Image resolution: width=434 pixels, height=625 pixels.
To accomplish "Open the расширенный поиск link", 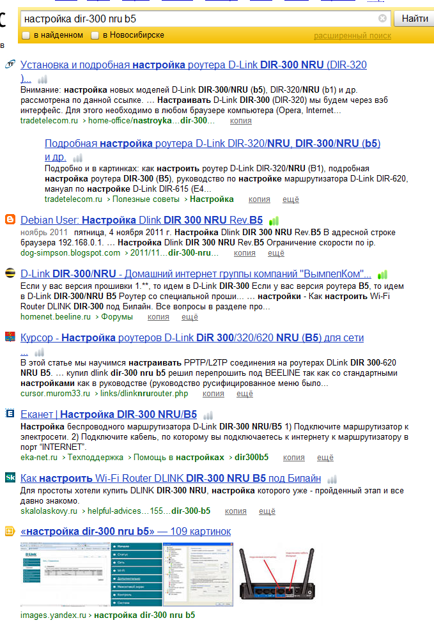I will pyautogui.click(x=352, y=36).
